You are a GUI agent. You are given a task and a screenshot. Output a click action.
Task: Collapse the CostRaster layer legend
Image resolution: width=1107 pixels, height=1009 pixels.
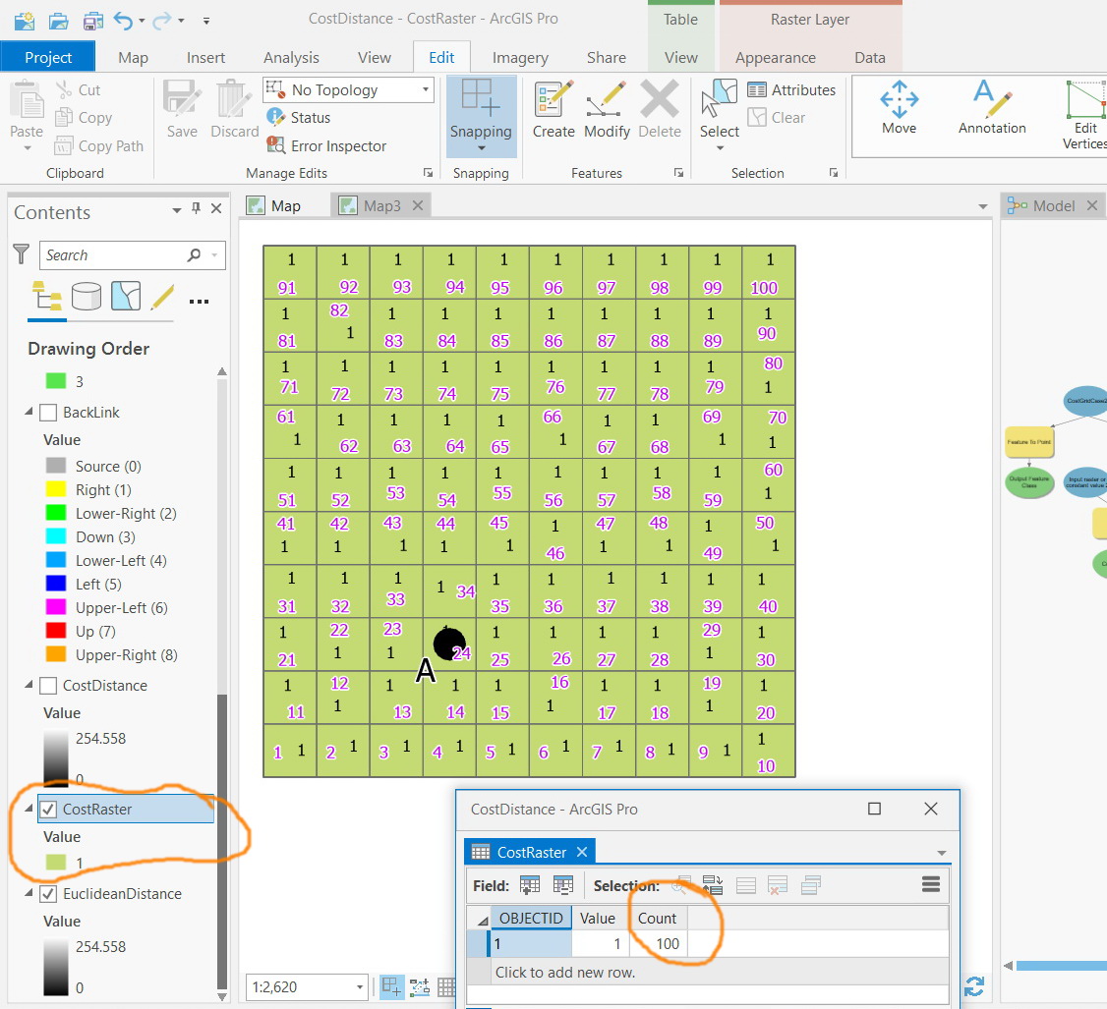pyautogui.click(x=29, y=809)
